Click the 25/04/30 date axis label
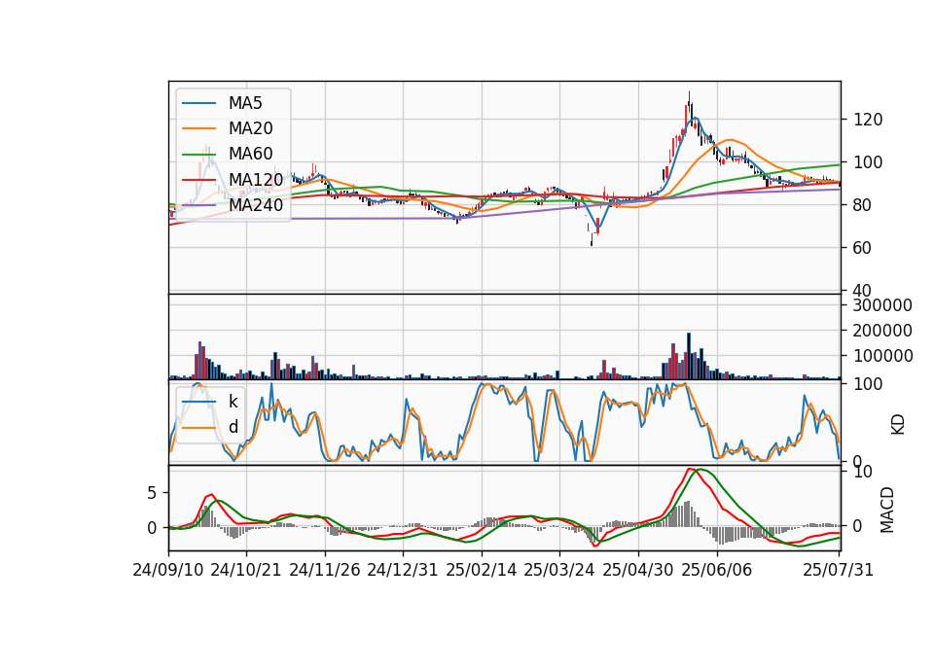Image resolution: width=934 pixels, height=671 pixels. point(638,571)
